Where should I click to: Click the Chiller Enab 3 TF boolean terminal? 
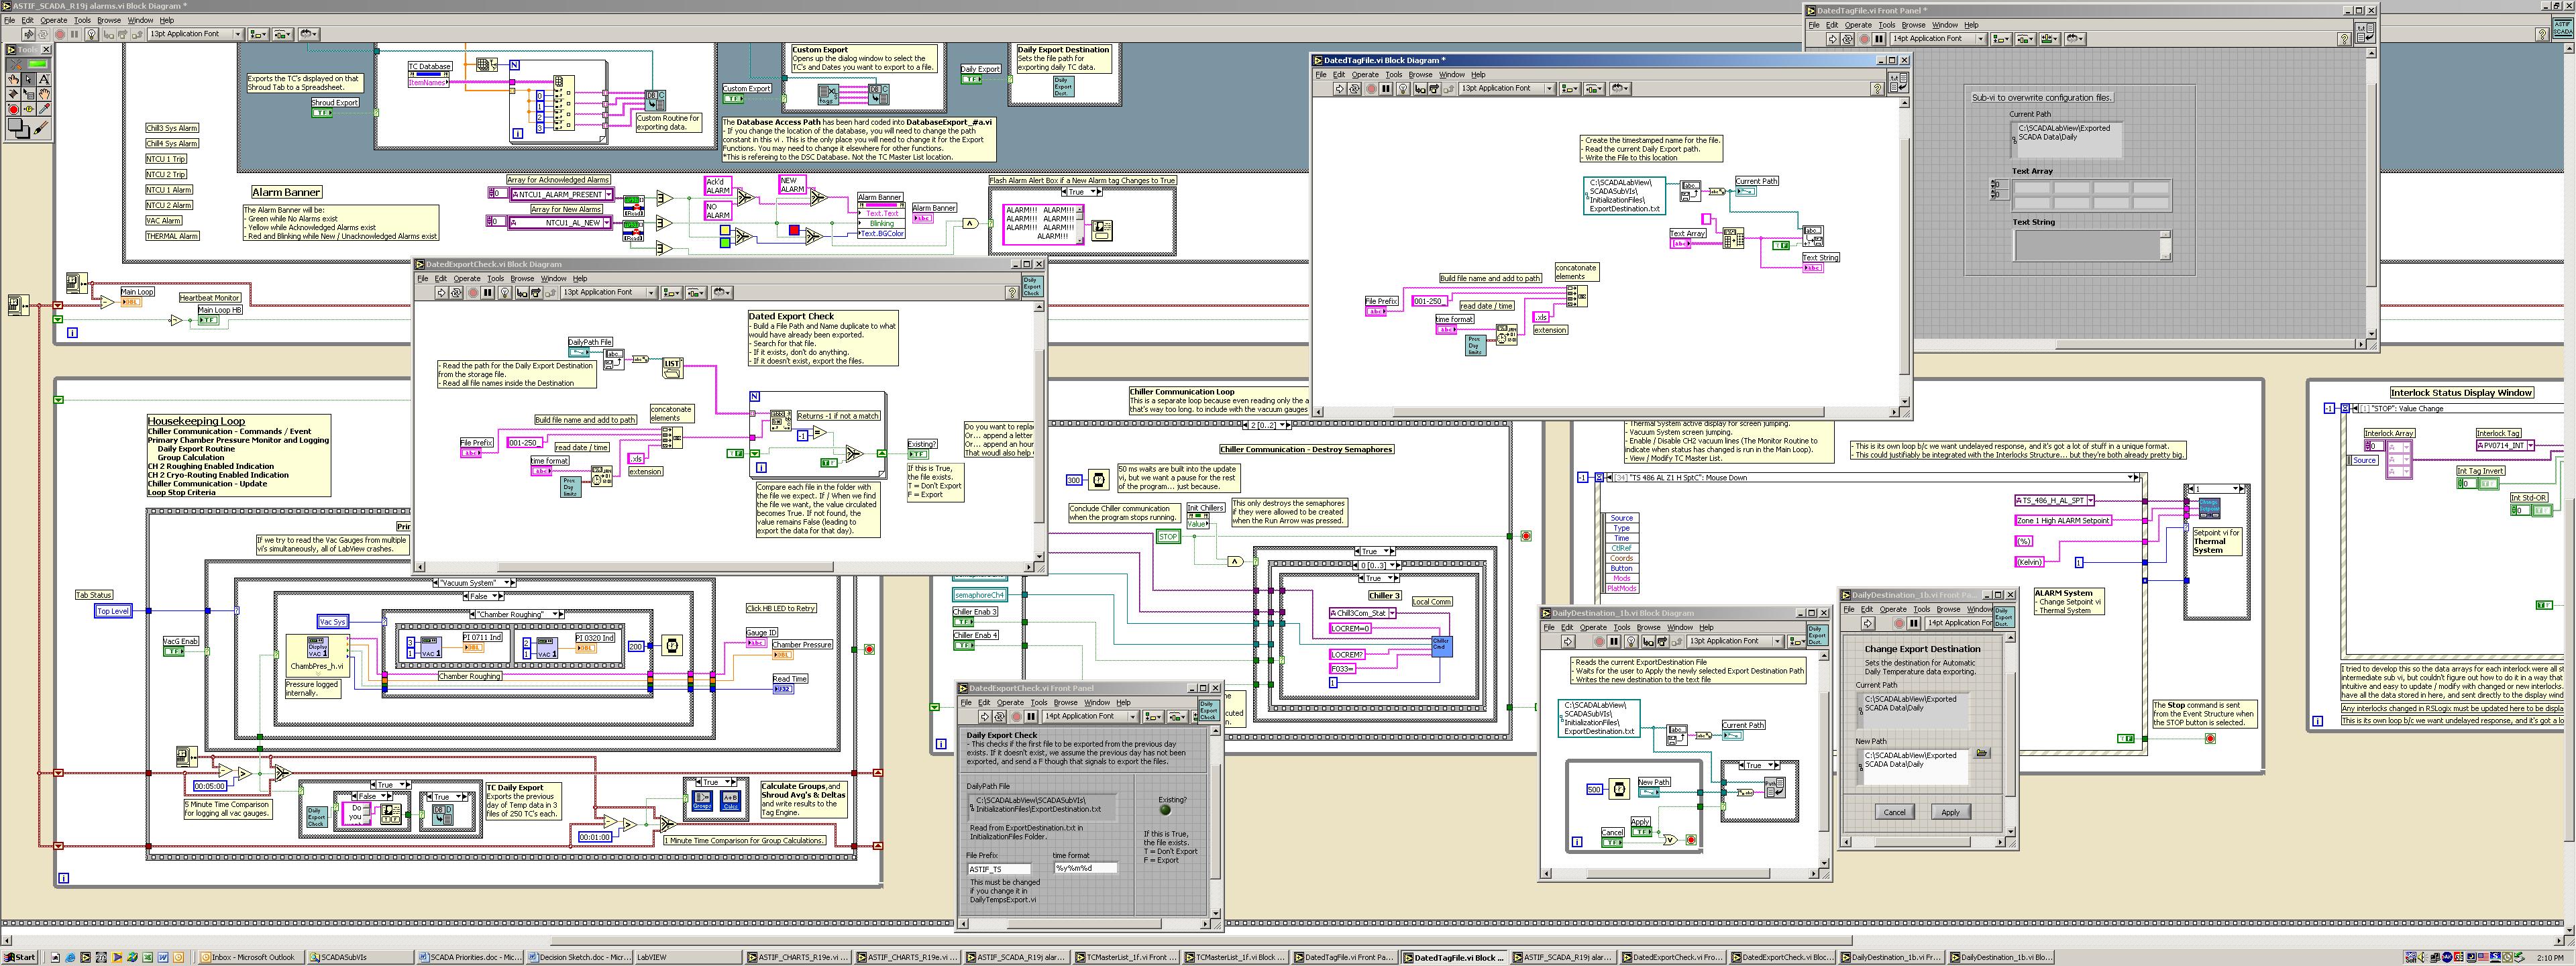[x=964, y=622]
